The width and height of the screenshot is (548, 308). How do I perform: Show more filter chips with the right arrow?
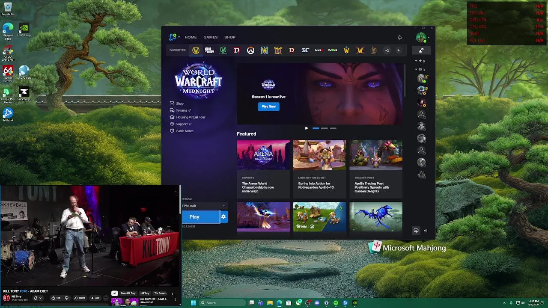click(x=173, y=294)
